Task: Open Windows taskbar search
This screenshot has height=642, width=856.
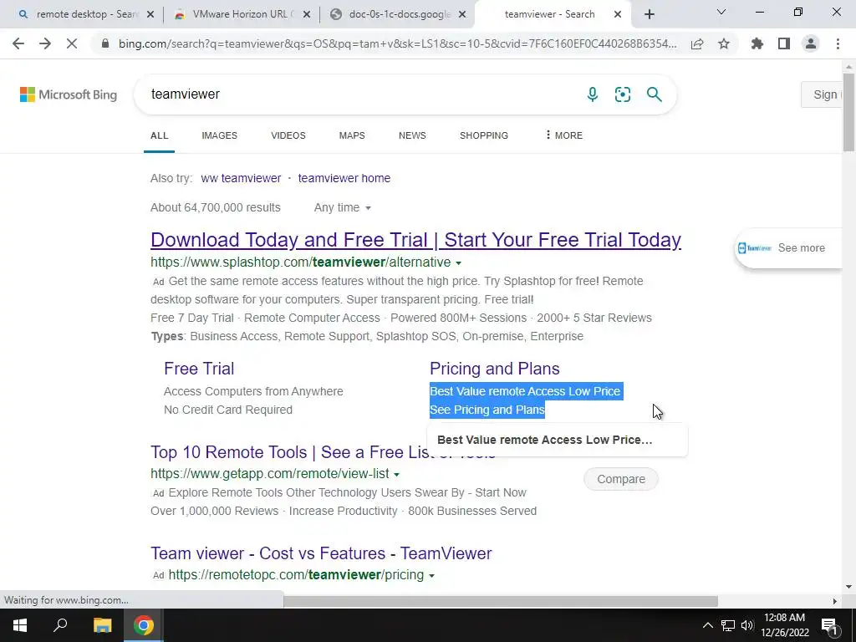Action: (60, 625)
